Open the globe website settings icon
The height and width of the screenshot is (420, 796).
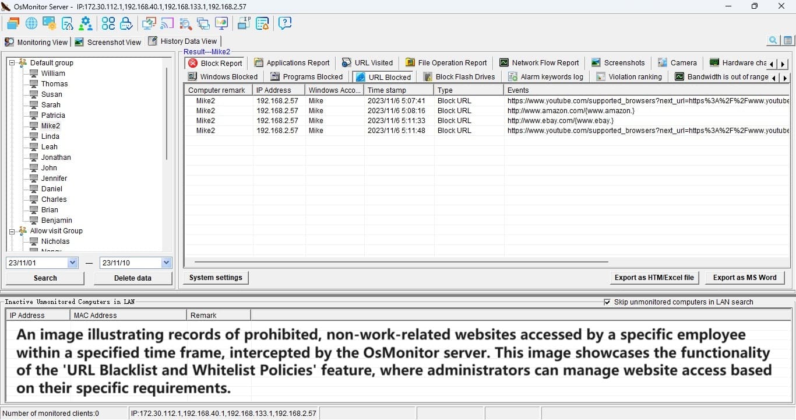pos(31,23)
